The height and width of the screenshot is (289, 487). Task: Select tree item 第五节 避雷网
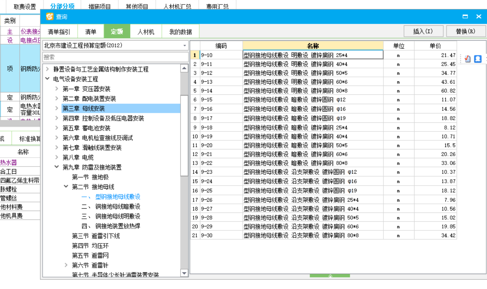click(x=90, y=255)
